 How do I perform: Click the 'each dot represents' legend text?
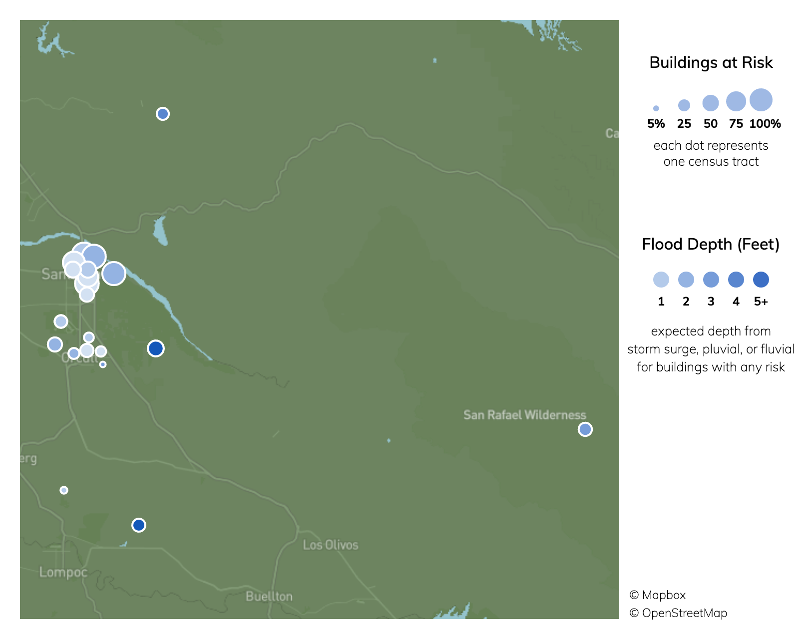tap(711, 146)
